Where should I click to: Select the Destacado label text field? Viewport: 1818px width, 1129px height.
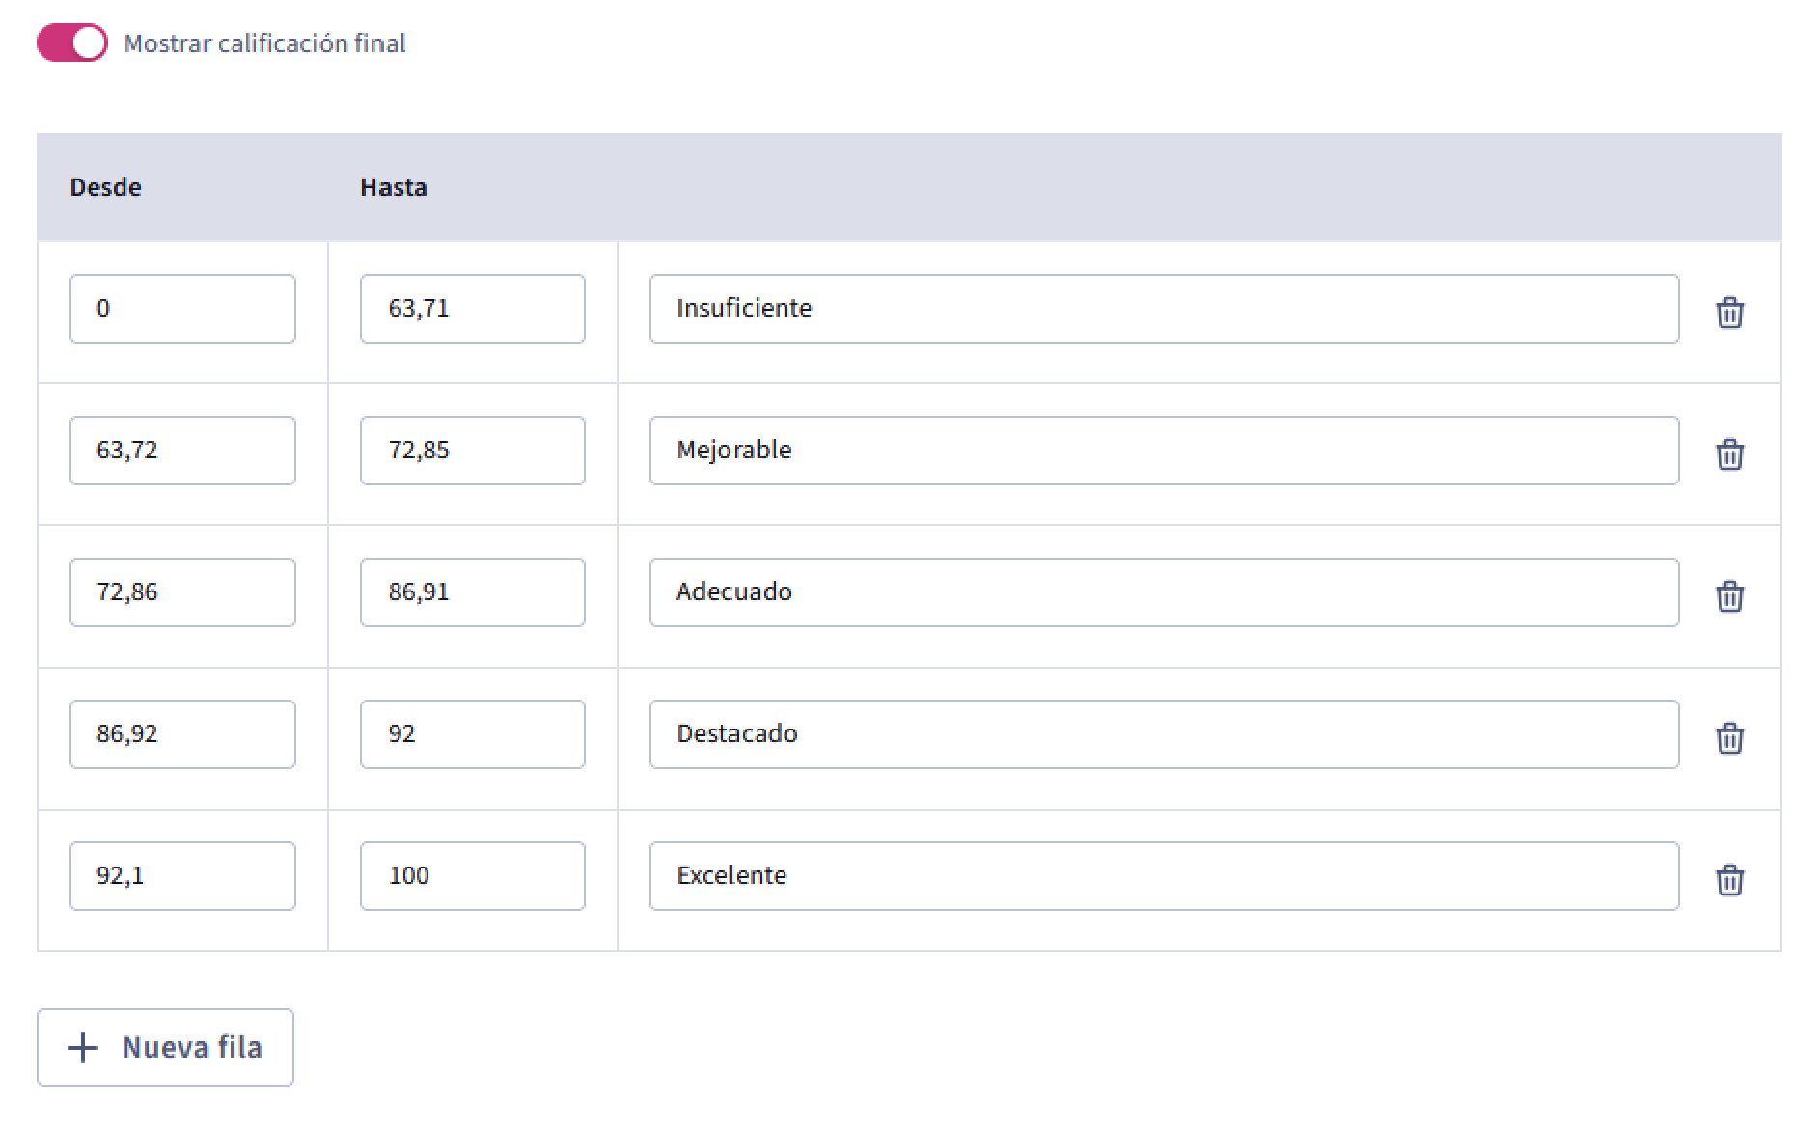pos(1165,734)
